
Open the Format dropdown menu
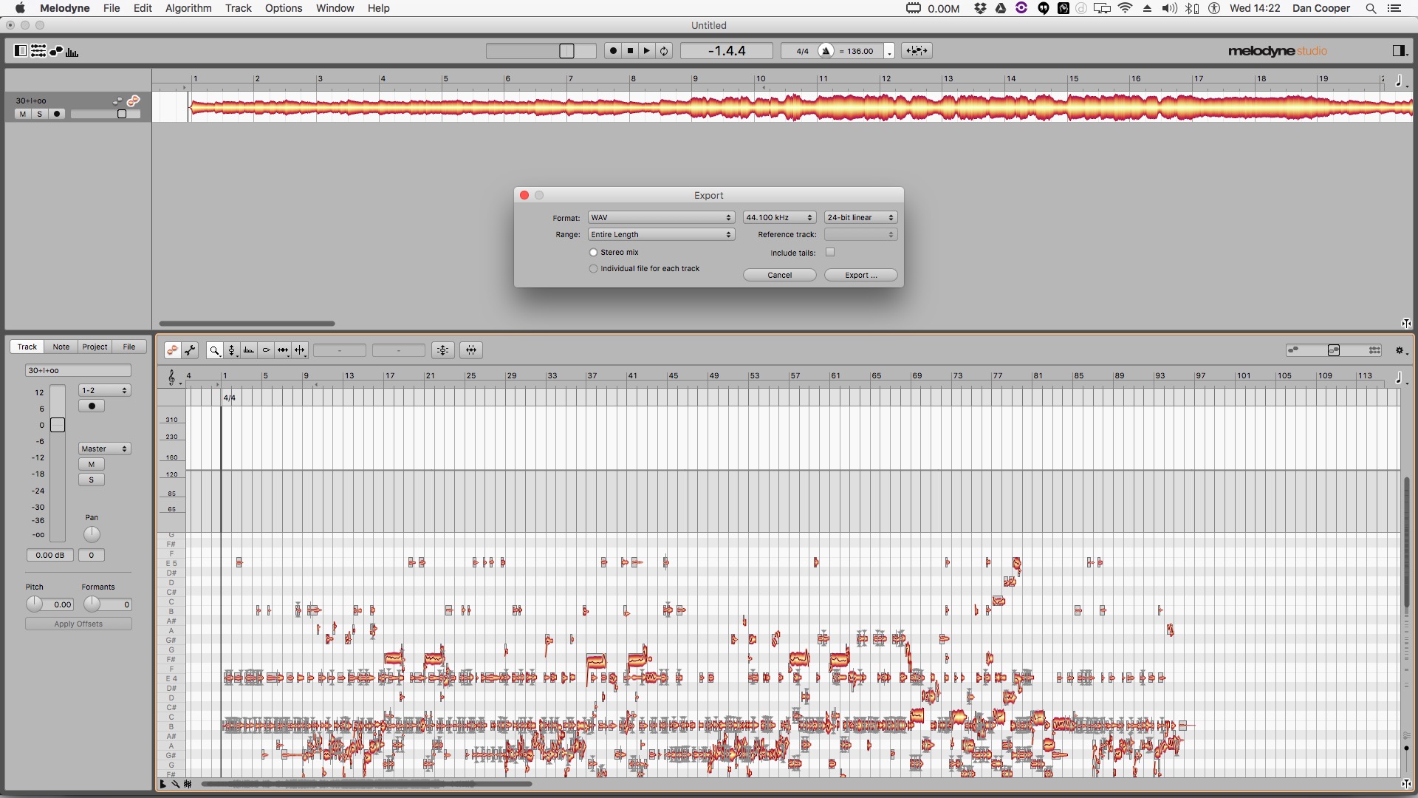click(x=660, y=216)
